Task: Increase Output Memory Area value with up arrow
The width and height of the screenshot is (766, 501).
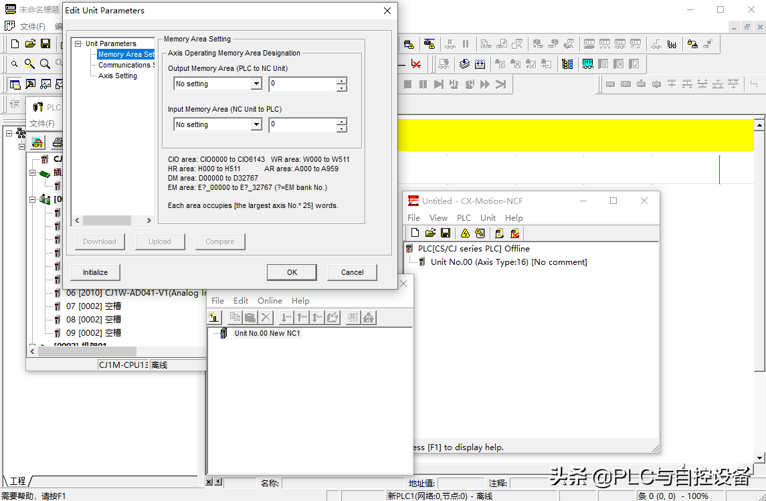Action: (342, 81)
